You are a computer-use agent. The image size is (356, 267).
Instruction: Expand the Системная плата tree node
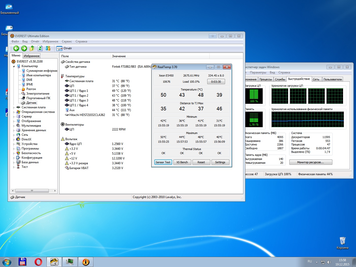(14, 108)
